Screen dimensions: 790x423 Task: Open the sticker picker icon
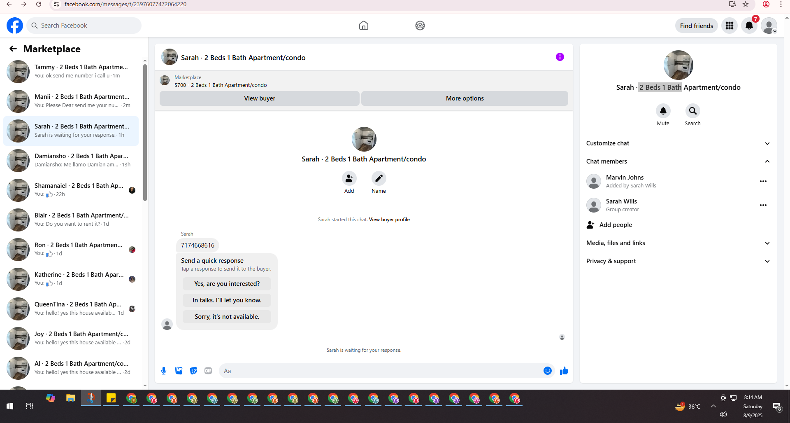(193, 371)
